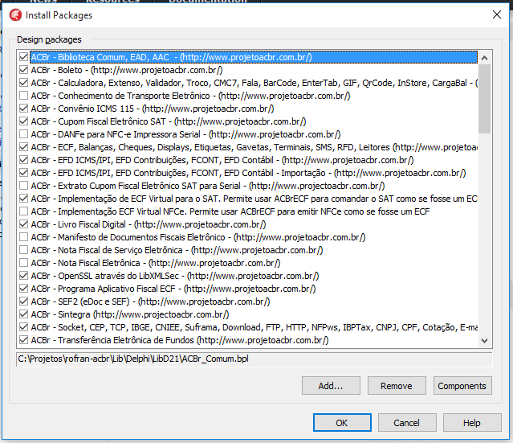Screen dimensions: 513x443
Task: Uncheck Livro Fiscal Digital checkbox
Action: (23, 224)
